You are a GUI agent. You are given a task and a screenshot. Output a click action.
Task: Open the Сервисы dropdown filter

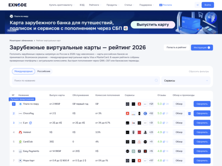[186, 81]
